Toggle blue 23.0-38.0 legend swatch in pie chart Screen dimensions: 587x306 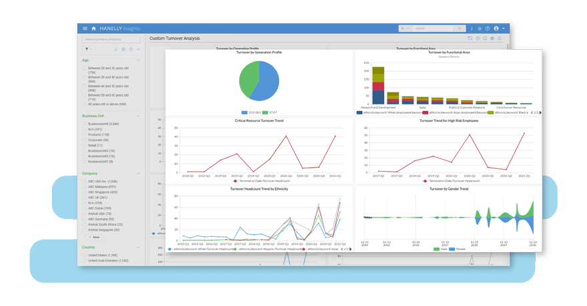click(x=244, y=112)
